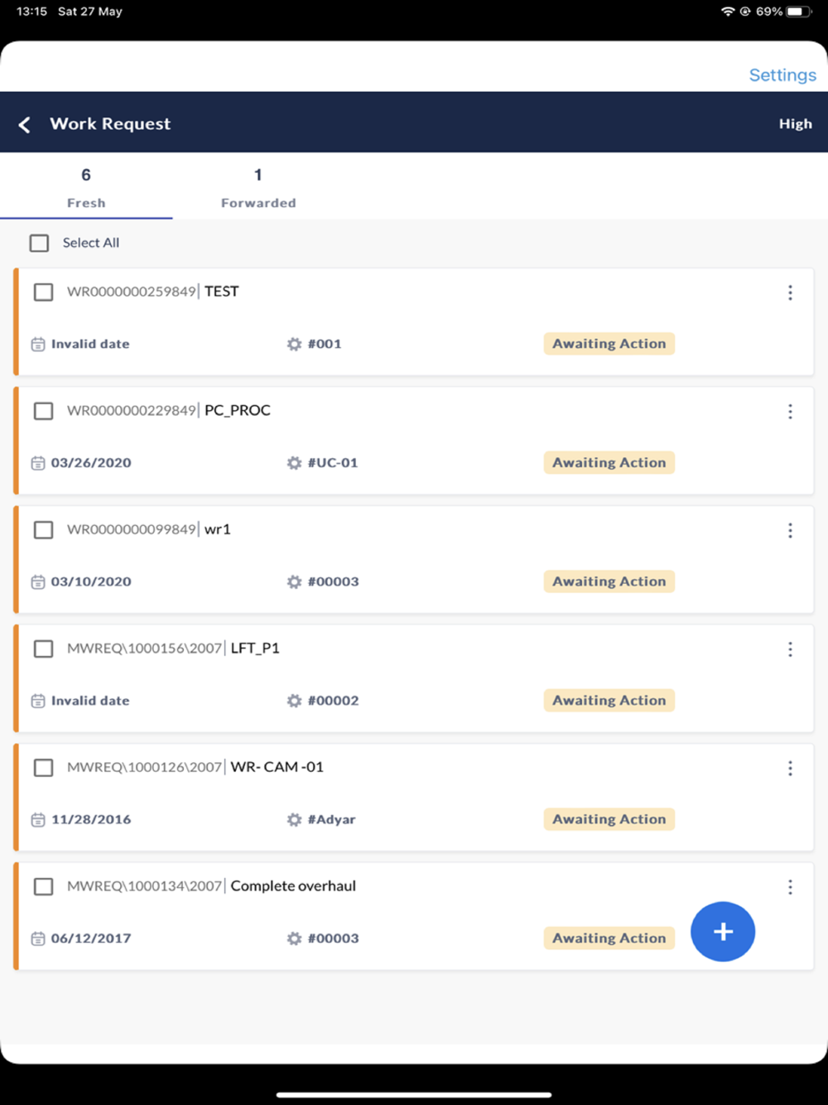Click the date 06/12/2017
Viewport: 828px width, 1105px height.
(x=91, y=939)
